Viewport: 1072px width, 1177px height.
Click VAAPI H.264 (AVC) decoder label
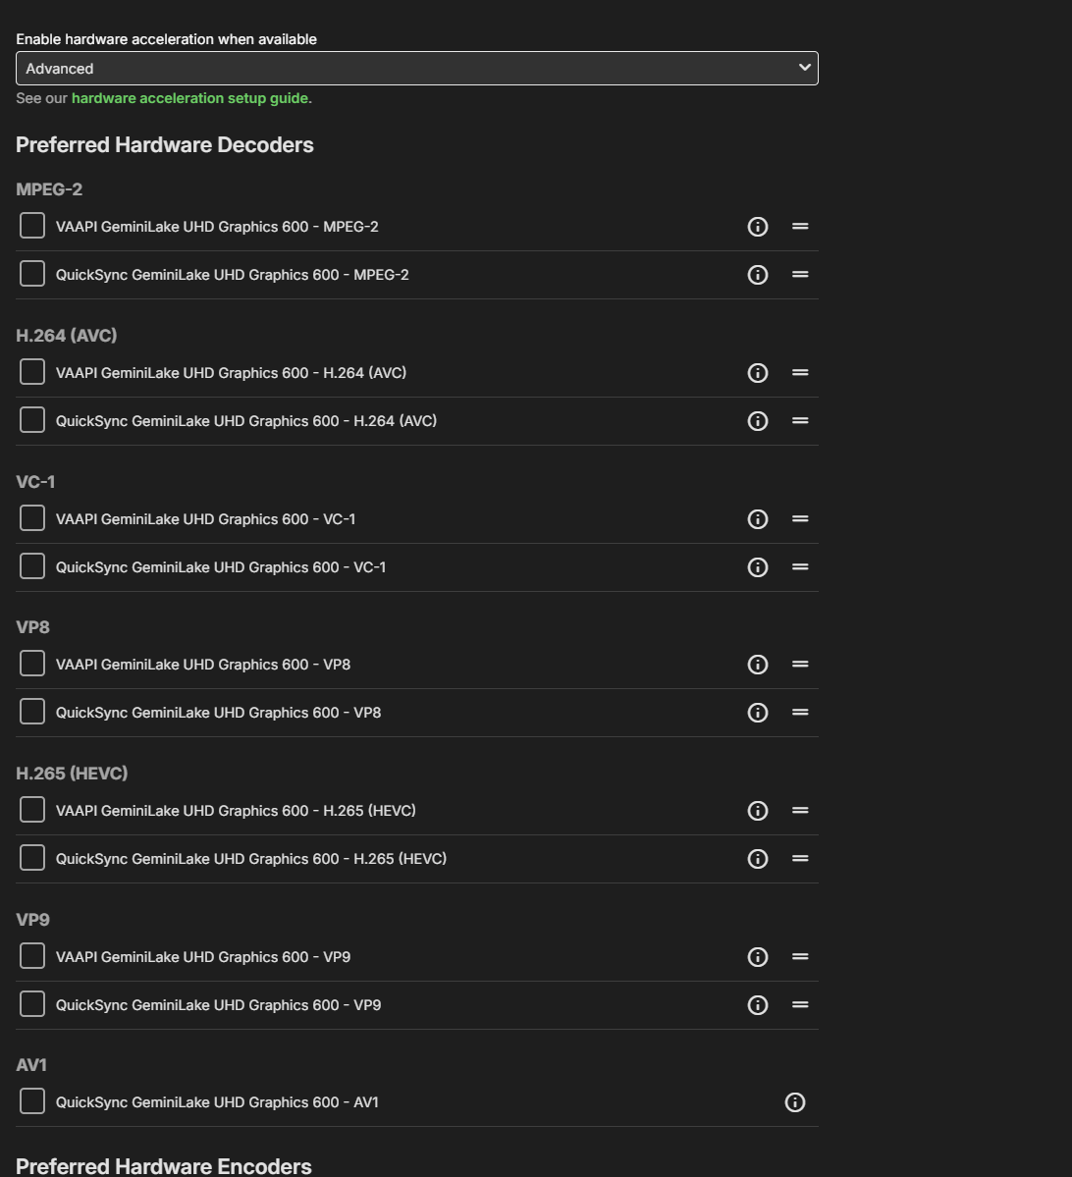232,373
